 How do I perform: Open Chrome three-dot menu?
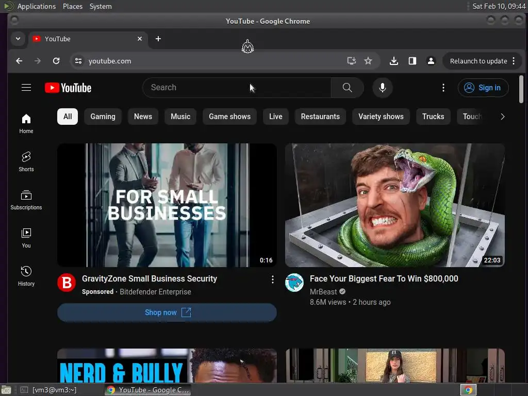pyautogui.click(x=514, y=61)
